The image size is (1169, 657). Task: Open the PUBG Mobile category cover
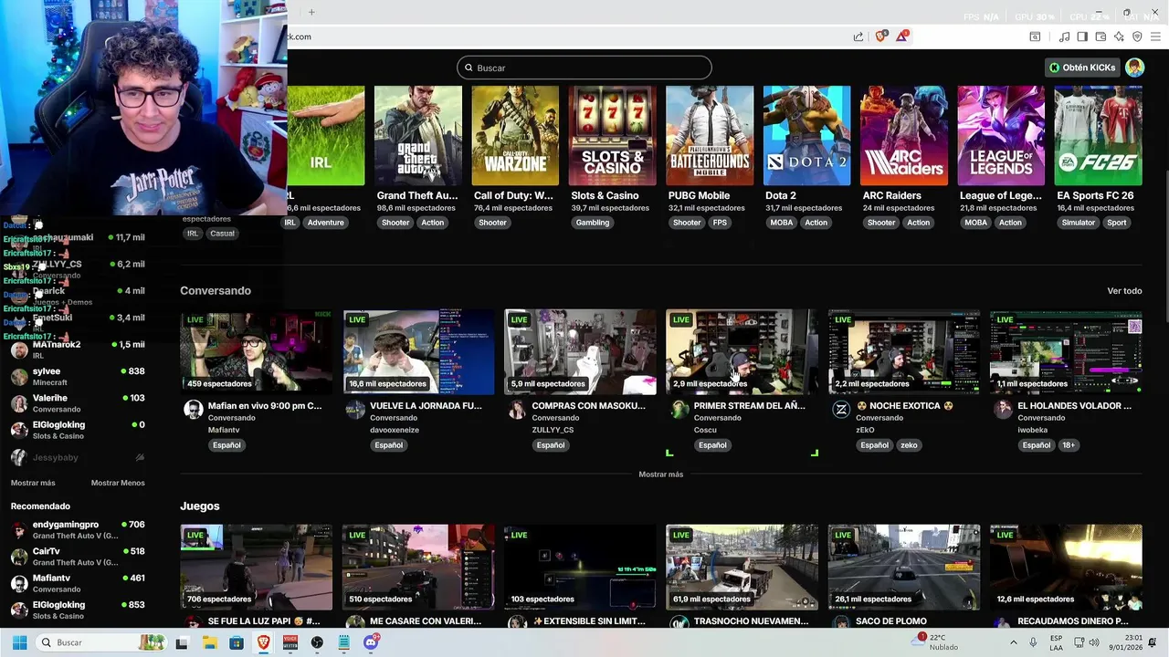coord(710,136)
